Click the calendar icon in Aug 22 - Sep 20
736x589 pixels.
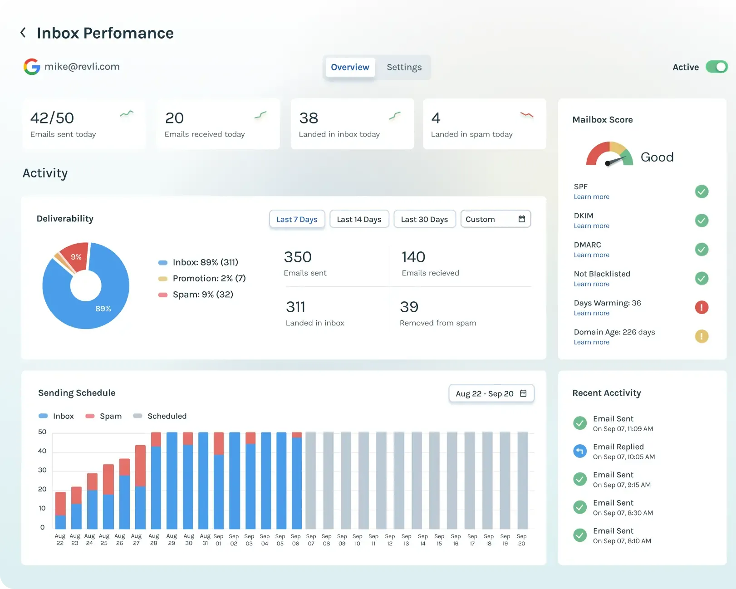(523, 393)
